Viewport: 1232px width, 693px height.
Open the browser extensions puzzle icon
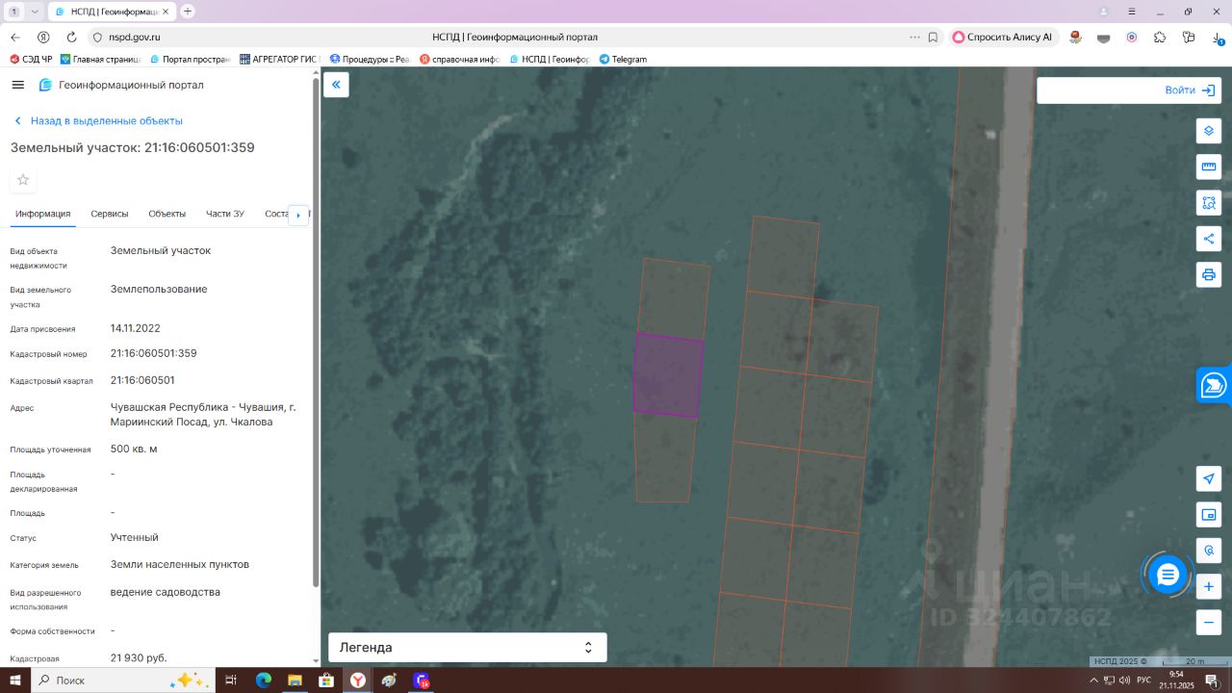click(x=1160, y=38)
